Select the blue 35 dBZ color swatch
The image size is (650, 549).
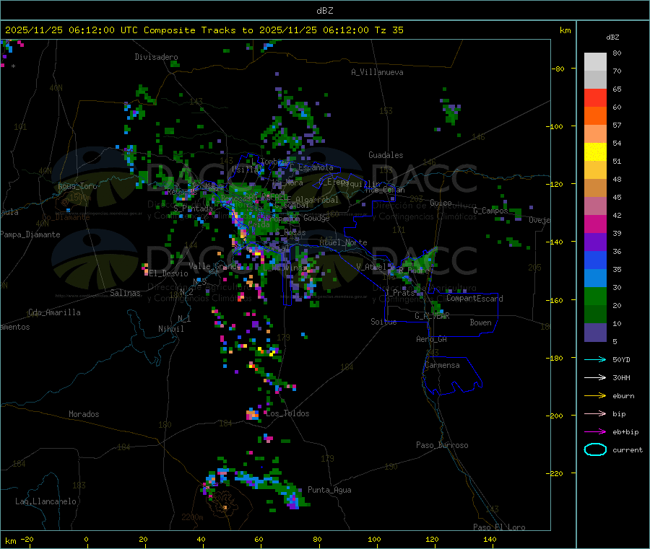[x=595, y=260]
